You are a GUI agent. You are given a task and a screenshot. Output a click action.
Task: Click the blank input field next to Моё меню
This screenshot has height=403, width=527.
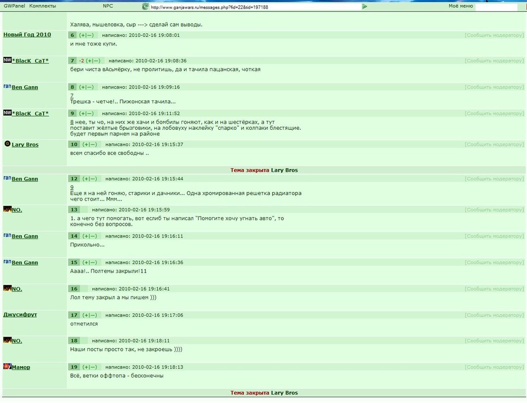496,7
